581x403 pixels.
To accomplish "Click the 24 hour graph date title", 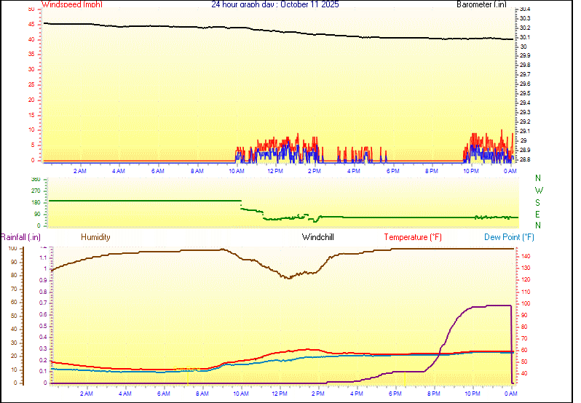I will tap(274, 4).
